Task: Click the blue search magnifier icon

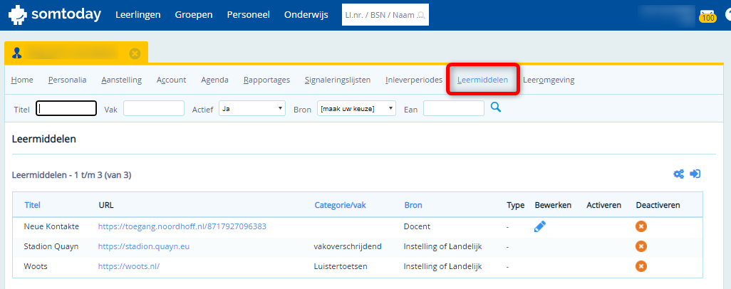Action: 496,107
